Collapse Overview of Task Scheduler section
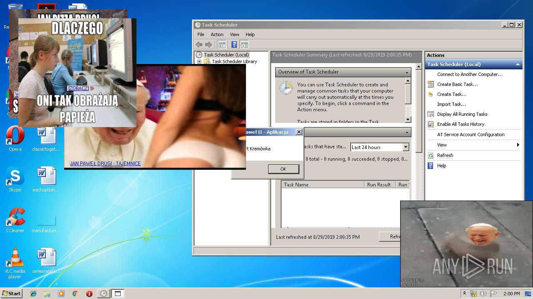The image size is (533, 299). [407, 72]
